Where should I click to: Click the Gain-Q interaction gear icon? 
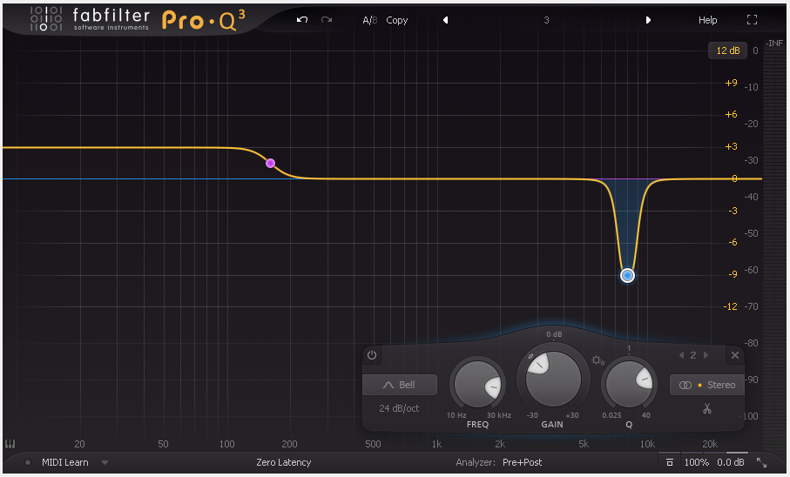[598, 360]
